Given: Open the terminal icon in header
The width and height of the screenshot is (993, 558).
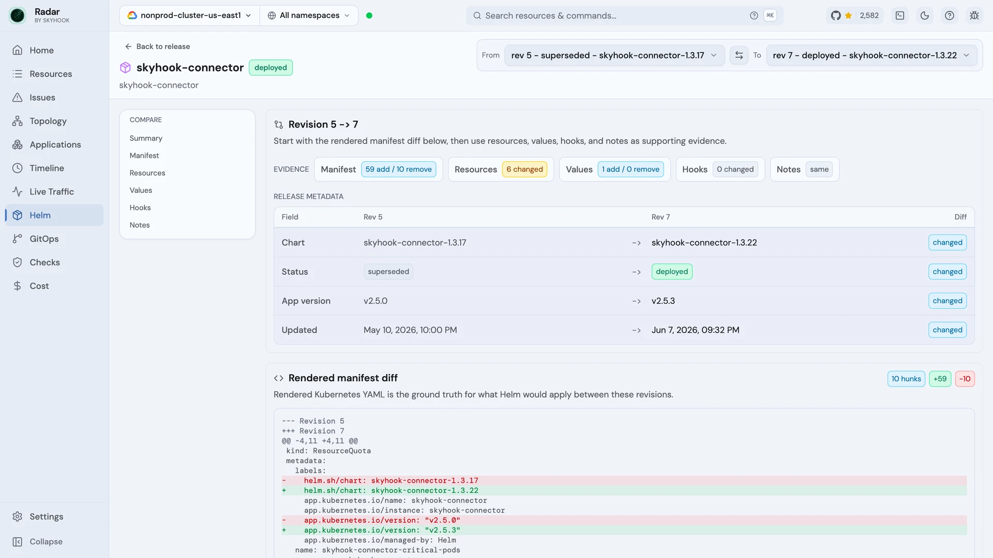Looking at the screenshot, I should tap(900, 16).
